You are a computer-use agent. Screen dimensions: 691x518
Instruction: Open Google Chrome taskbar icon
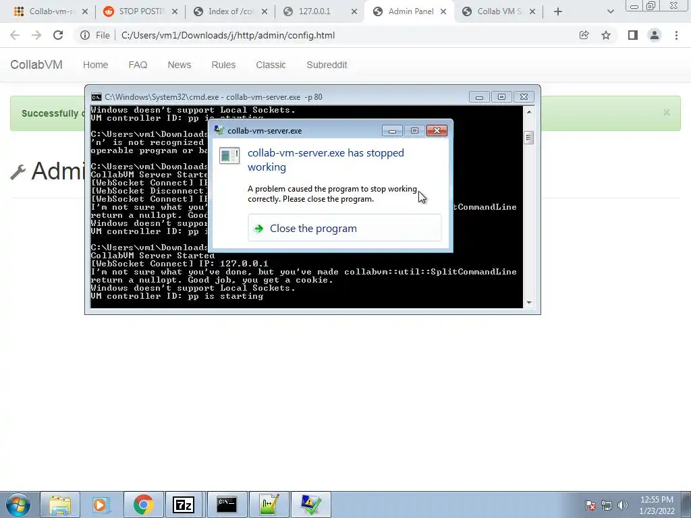click(x=143, y=505)
